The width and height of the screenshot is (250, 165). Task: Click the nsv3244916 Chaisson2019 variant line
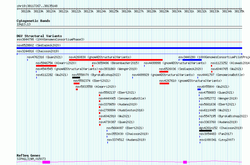point(129,54)
